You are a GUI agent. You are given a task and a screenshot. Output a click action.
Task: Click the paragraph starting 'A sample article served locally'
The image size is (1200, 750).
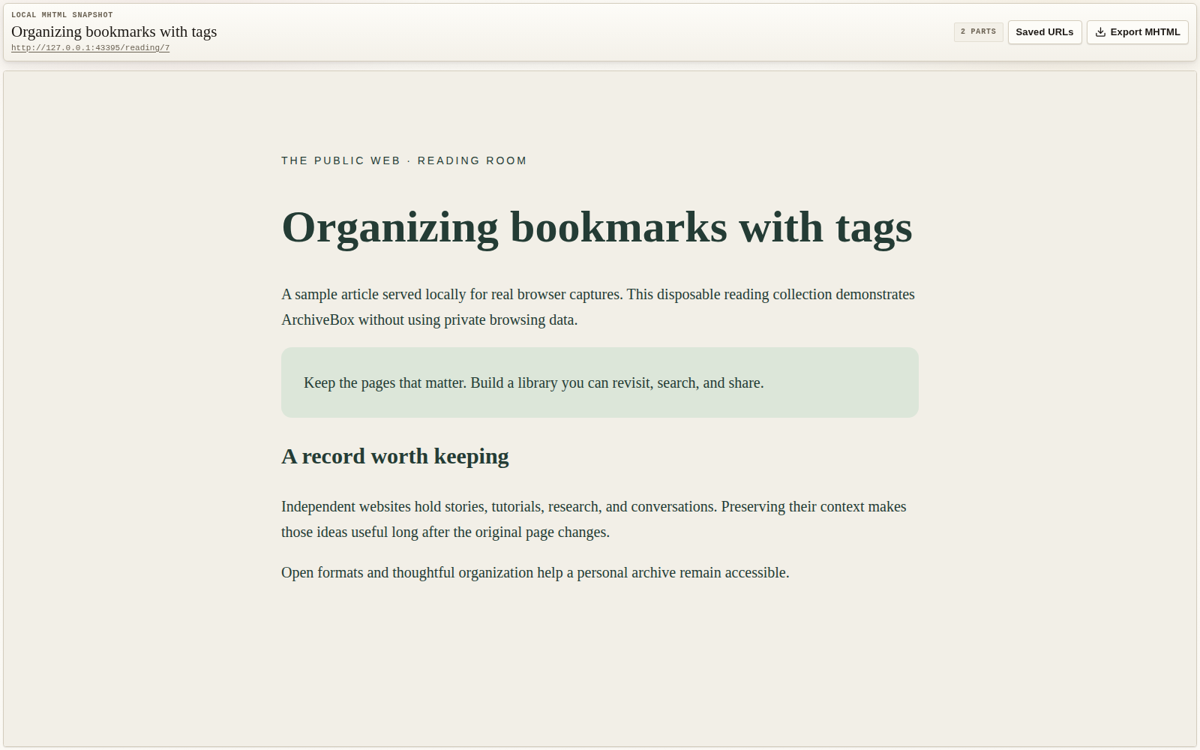(598, 307)
